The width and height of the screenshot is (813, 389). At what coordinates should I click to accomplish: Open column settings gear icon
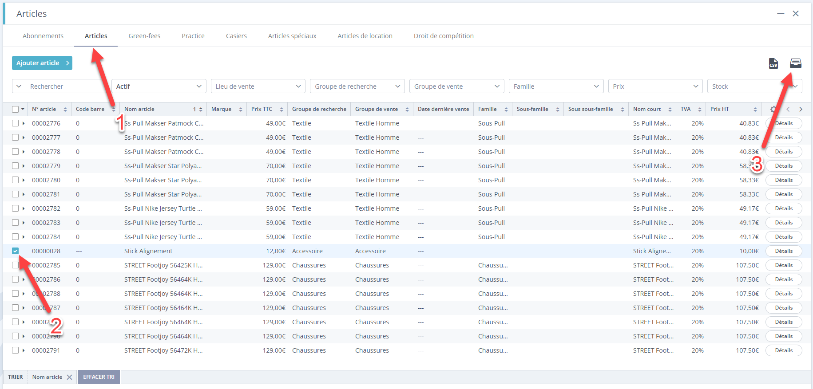tap(773, 109)
